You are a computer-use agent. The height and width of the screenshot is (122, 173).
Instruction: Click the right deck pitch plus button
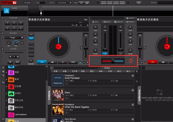[x=141, y=62]
